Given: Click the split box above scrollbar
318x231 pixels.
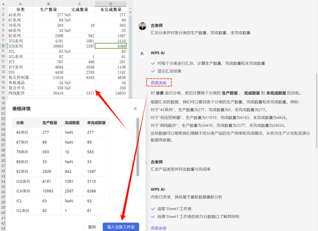Looking at the screenshot, I should pos(130,9).
